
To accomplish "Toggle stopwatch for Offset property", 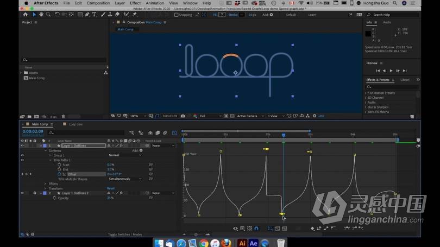I will point(59,174).
